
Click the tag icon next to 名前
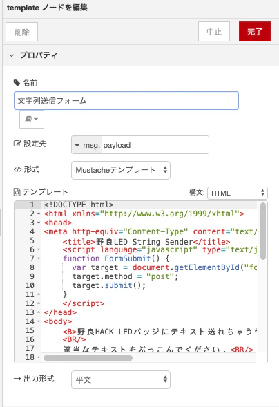click(17, 83)
